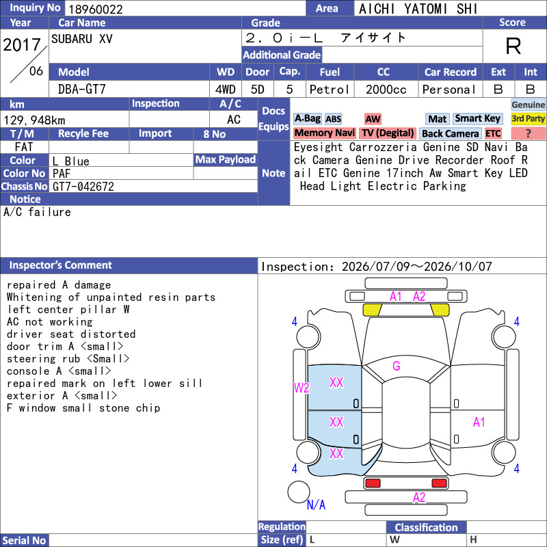
Task: Click the pink question mark badge
Action: click(528, 133)
